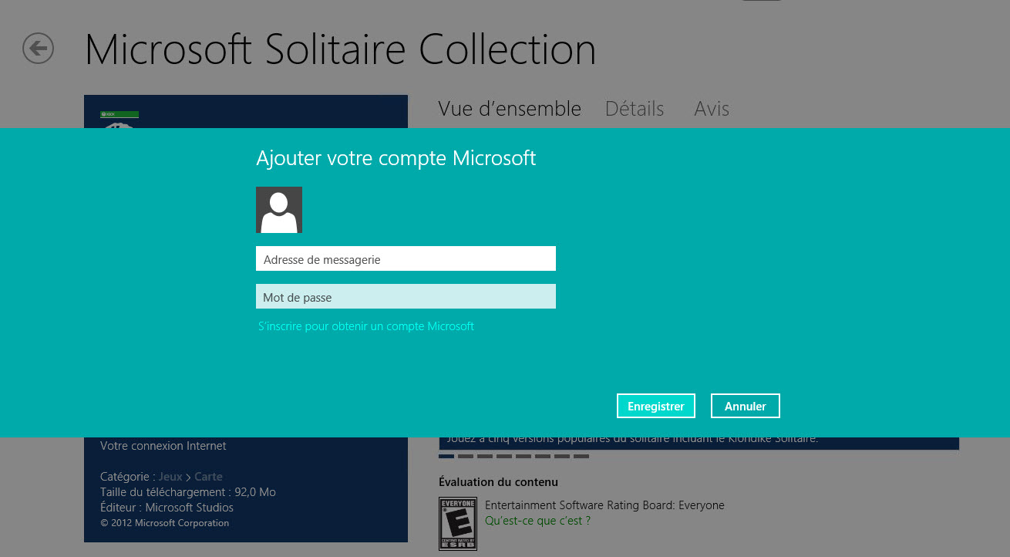
Task: Click the ESRB Everyone rating icon
Action: click(458, 524)
